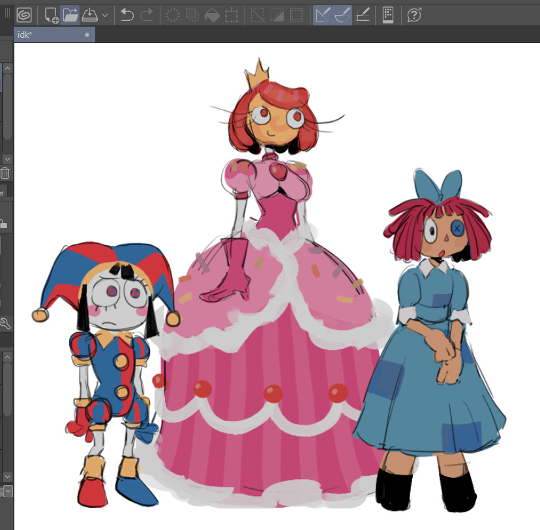Click the Clear (burst) icon

coord(173,16)
